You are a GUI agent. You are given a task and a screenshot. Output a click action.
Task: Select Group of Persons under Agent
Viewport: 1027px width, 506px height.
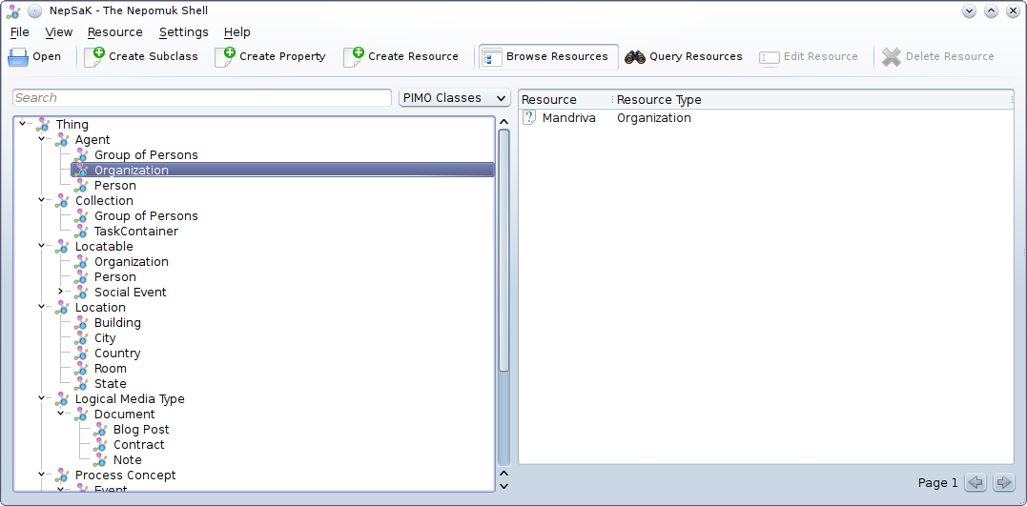pos(146,155)
